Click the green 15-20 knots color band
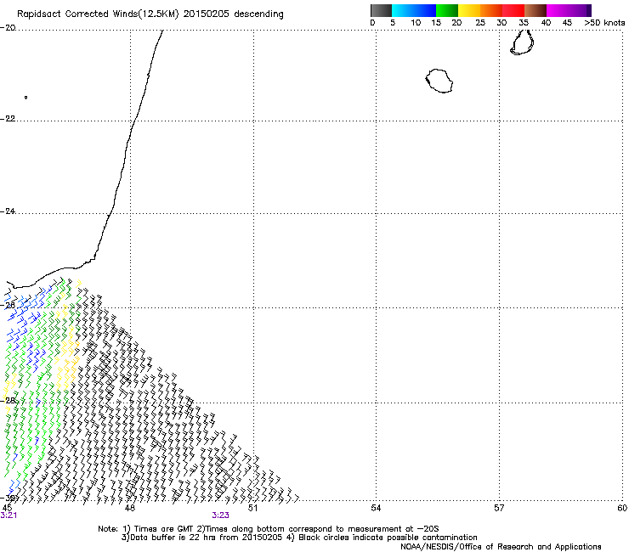Screen dimensions: 629x552 pos(447,10)
